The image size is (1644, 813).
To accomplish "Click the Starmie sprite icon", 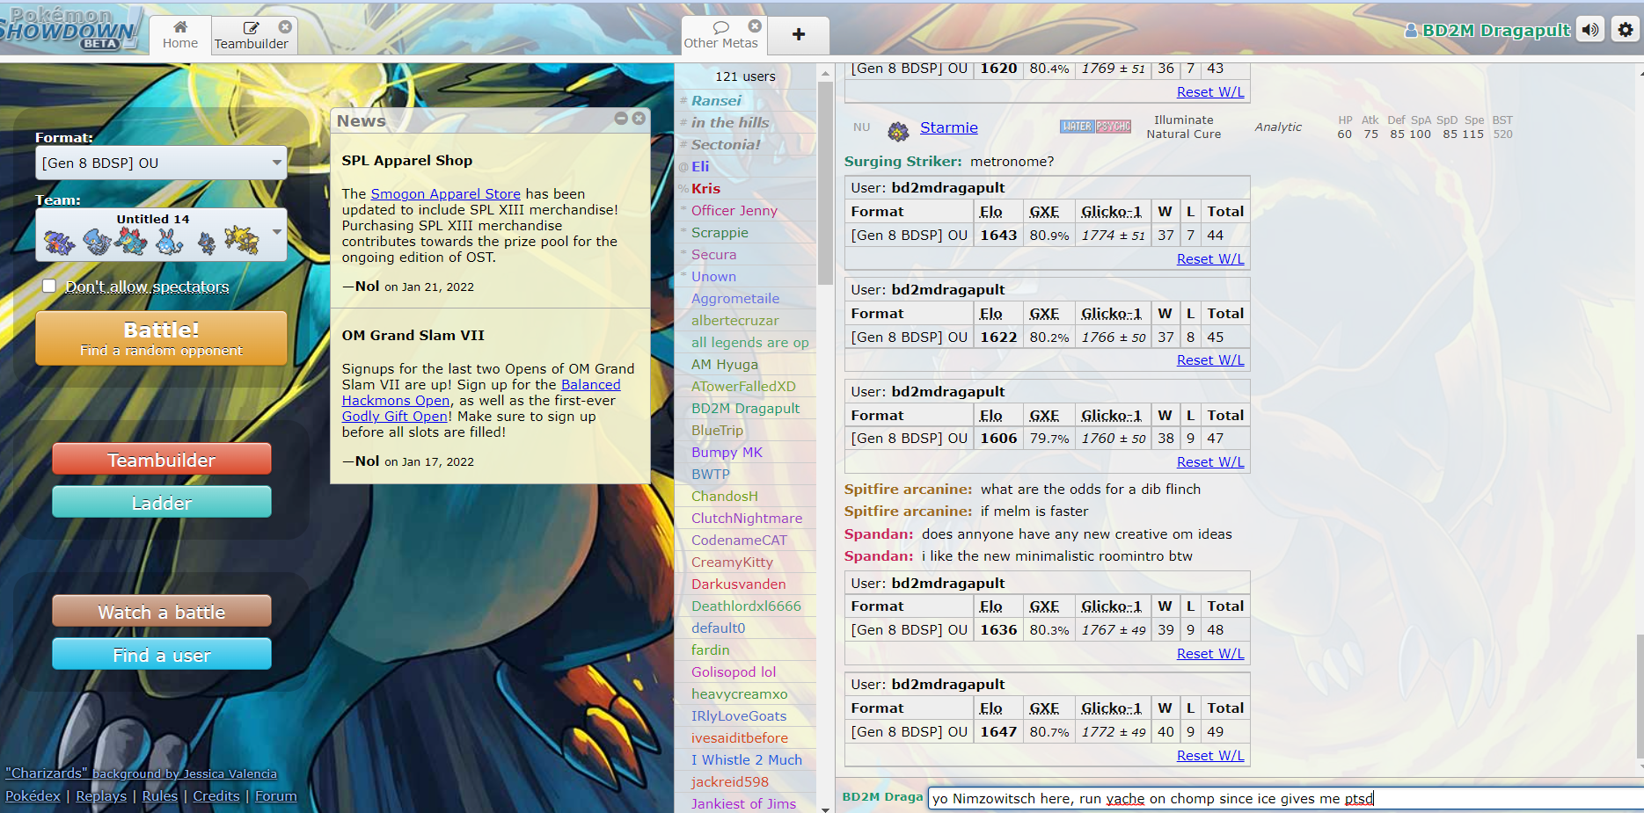I will [898, 131].
